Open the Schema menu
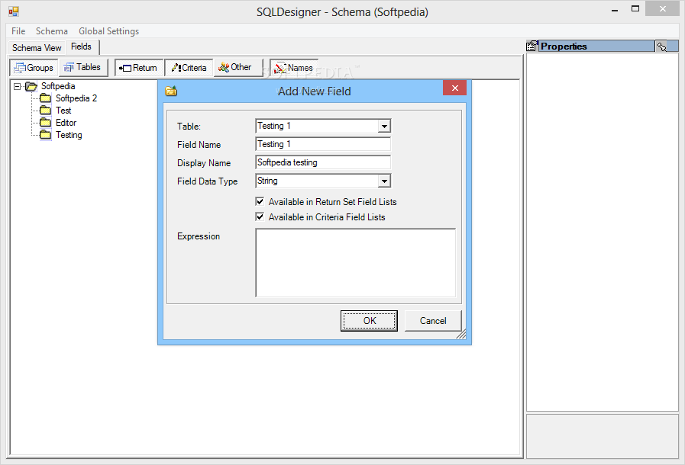Screen dimensions: 685x465 [52, 31]
